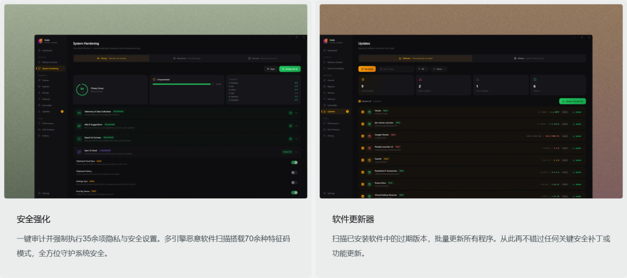Open Startup in the System Hardening window sidebar
Image resolution: width=627 pixels, height=278 pixels.
point(50,93)
